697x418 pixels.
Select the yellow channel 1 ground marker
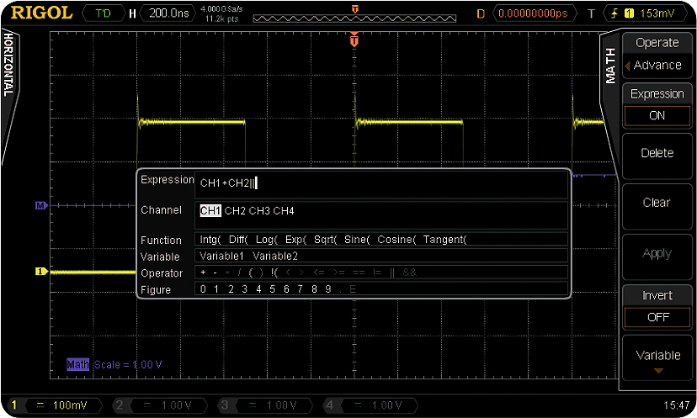tap(40, 272)
